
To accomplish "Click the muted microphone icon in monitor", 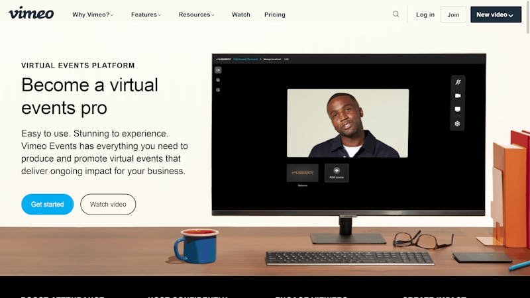I will [x=458, y=82].
